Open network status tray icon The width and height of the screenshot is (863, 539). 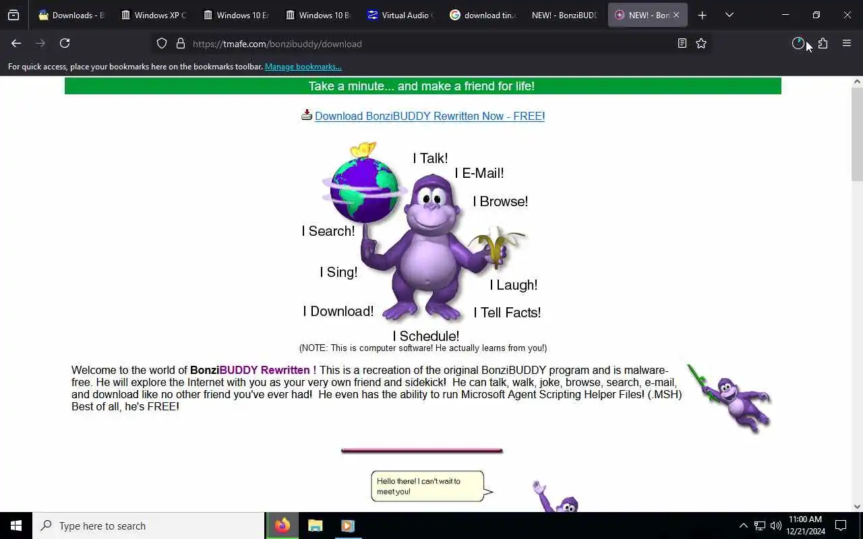[760, 526]
